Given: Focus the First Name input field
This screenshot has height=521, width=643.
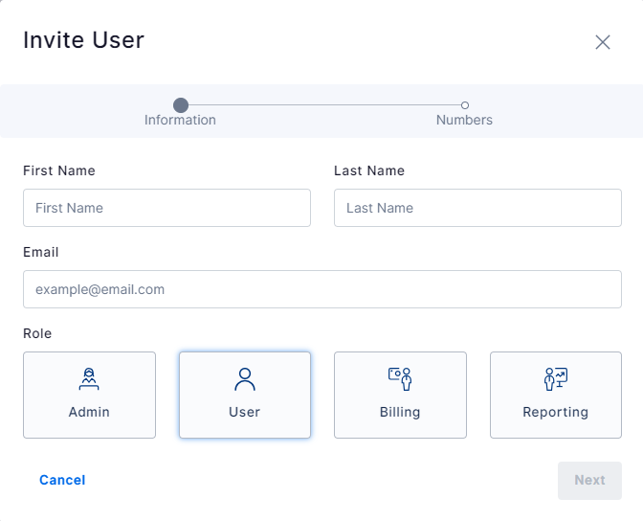Looking at the screenshot, I should tap(166, 208).
